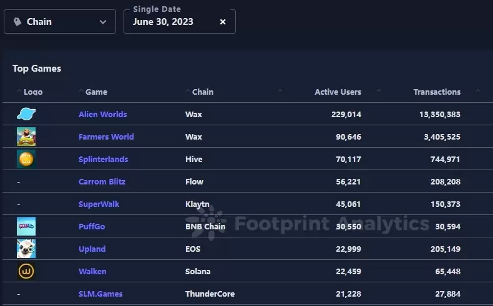Sort by the Game column header
493x306 pixels.
coord(96,92)
